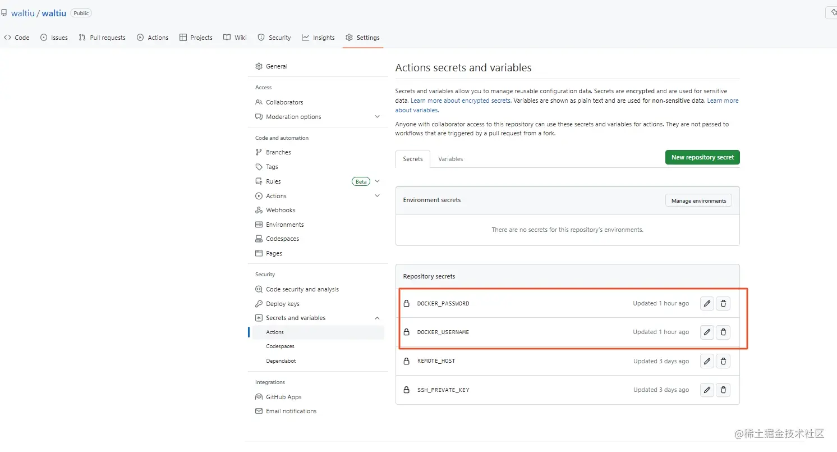Expand the sidebar Actions section chevron
The width and height of the screenshot is (837, 452).
(377, 196)
